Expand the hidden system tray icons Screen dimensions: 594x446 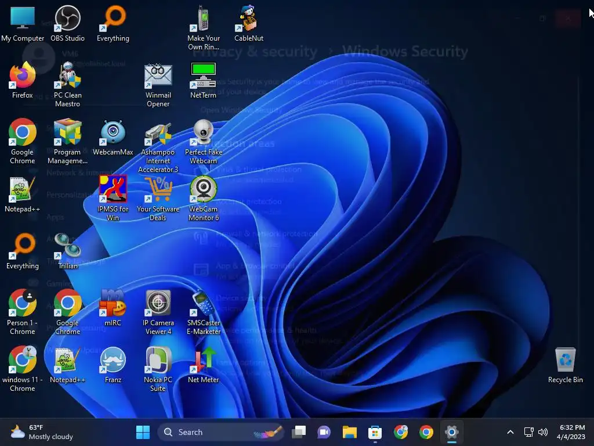click(x=510, y=432)
